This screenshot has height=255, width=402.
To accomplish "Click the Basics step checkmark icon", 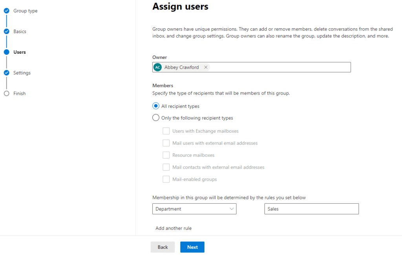I will click(x=6, y=31).
